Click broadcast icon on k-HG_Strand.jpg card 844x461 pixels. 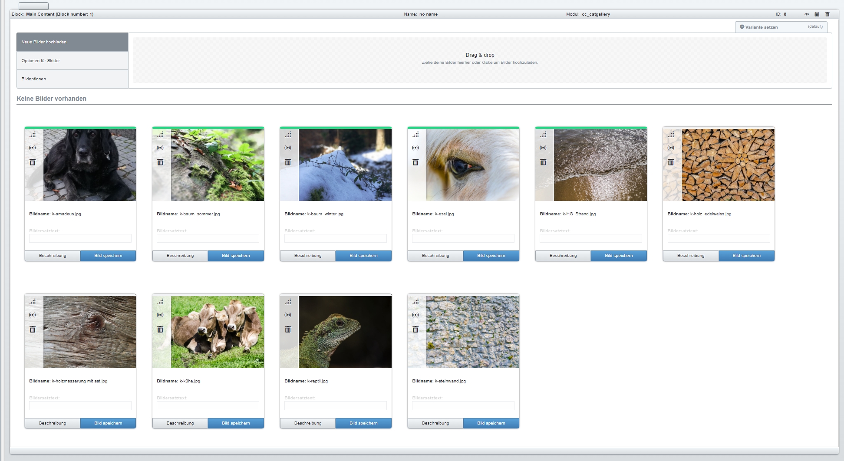point(543,148)
